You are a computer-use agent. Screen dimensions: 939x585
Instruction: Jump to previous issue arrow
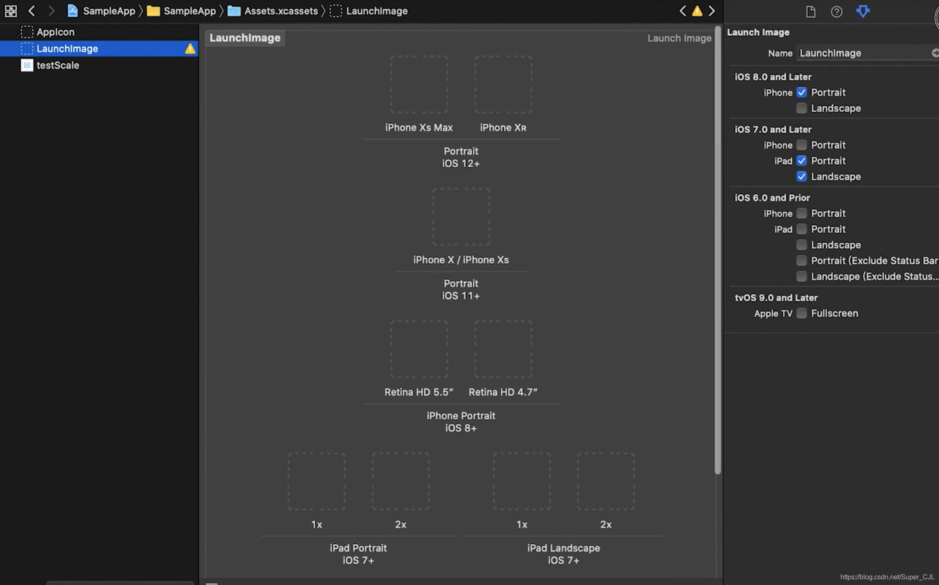pyautogui.click(x=683, y=11)
